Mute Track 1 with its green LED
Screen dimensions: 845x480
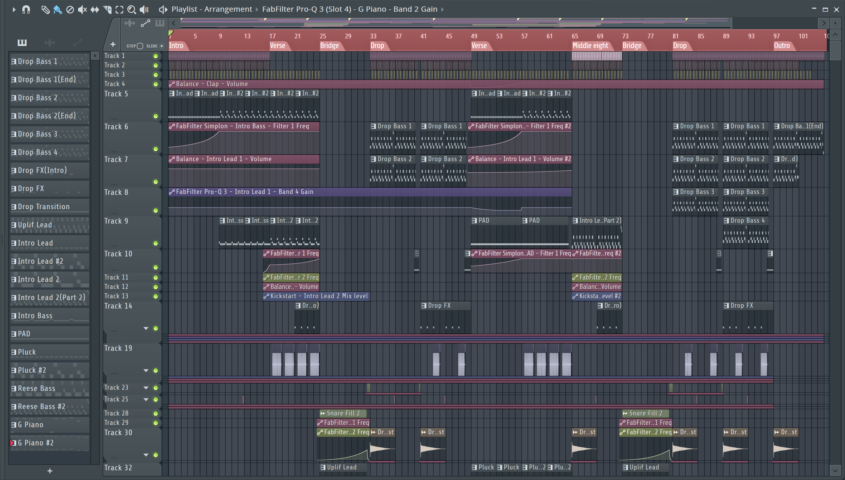click(x=156, y=56)
